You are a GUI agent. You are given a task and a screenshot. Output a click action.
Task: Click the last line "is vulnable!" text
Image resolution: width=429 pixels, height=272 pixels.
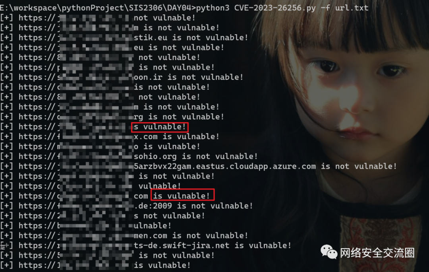tap(162, 265)
